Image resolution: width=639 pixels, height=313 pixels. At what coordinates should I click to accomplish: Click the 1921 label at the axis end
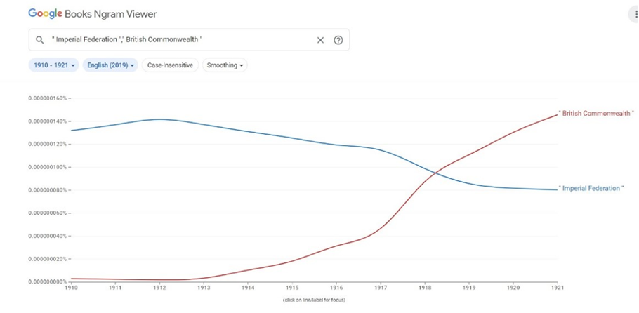click(556, 288)
